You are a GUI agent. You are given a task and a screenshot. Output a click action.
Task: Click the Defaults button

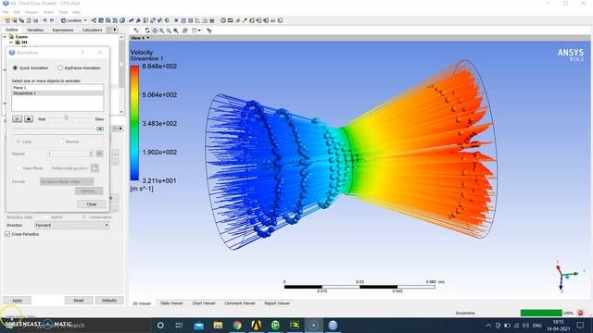point(109,300)
